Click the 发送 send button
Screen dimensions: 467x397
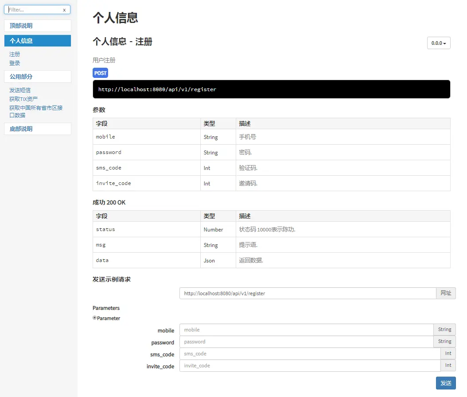[x=446, y=383]
